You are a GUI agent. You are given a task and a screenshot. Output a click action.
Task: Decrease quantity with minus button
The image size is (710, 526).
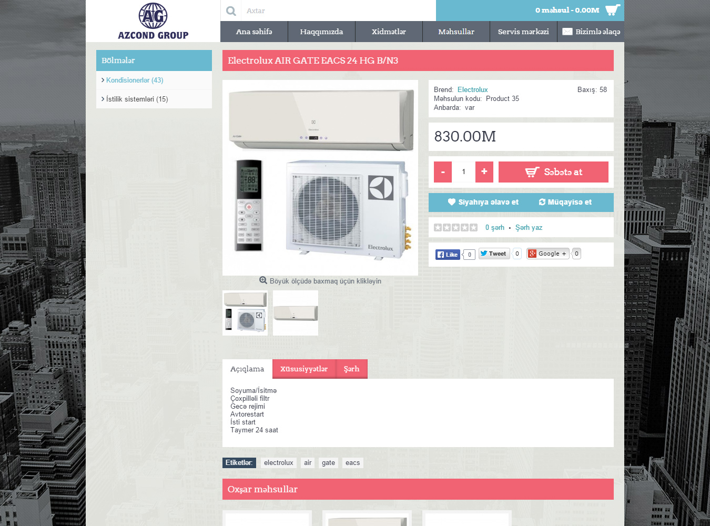(x=443, y=172)
